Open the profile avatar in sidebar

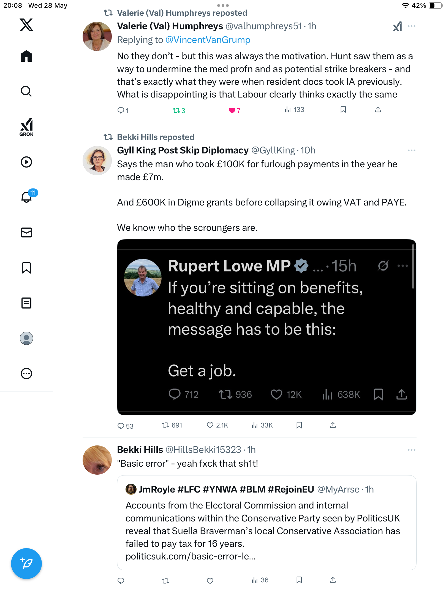(26, 338)
